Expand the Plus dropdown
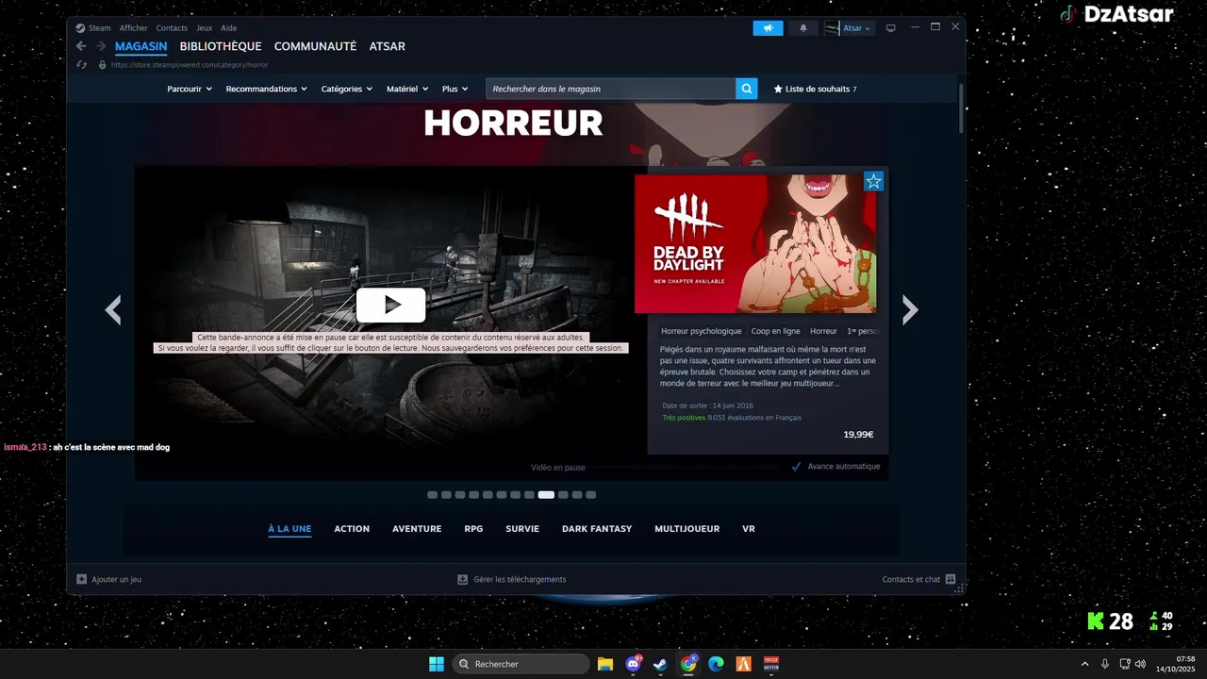The width and height of the screenshot is (1207, 679). 455,89
